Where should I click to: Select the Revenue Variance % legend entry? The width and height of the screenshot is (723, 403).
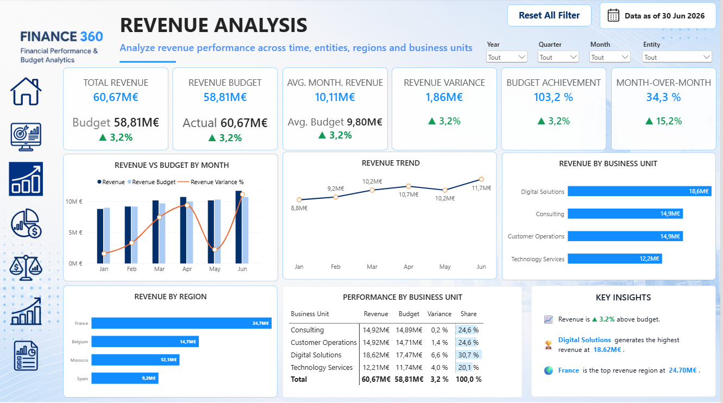coord(210,182)
